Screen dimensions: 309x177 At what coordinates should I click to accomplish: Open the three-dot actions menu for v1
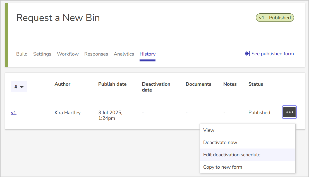tap(289, 112)
